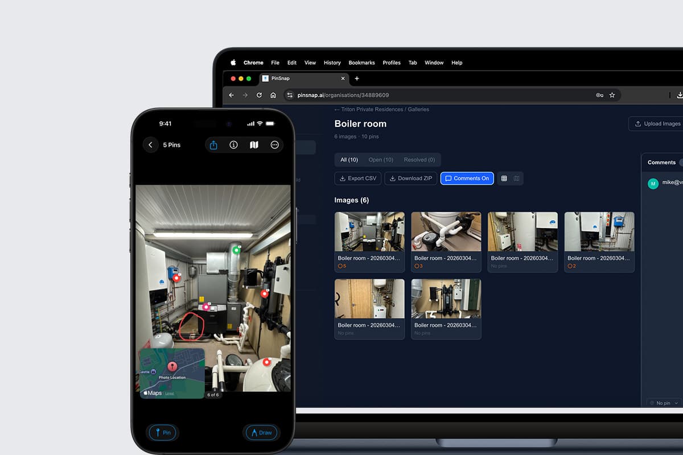
Task: Tap the more options ellipsis icon on the phone
Action: coord(274,144)
